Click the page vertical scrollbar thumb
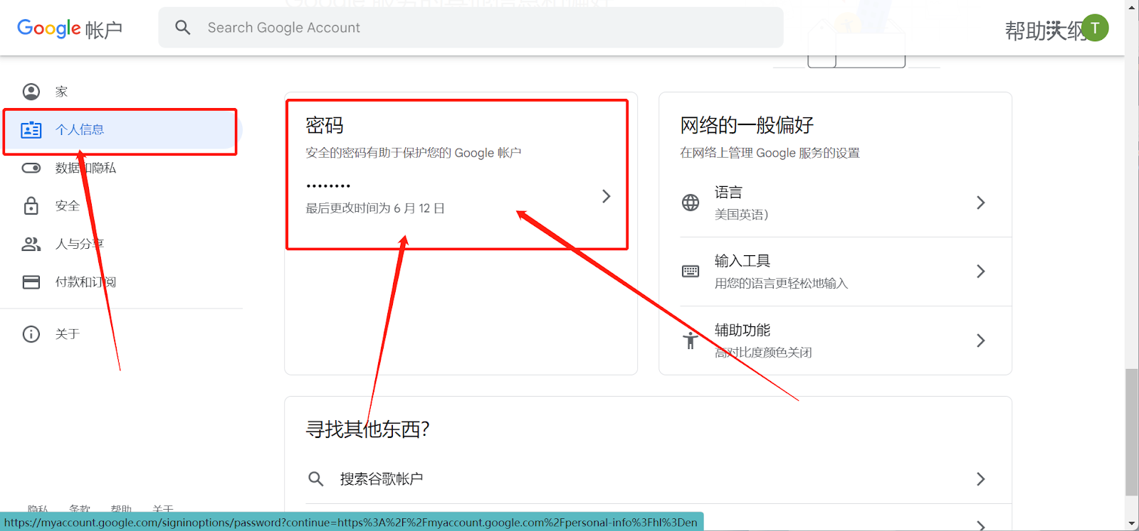Screen dimensions: 1139x531 1132,432
